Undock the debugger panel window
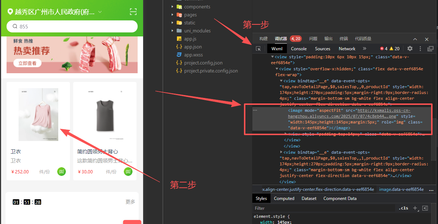 click(430, 48)
